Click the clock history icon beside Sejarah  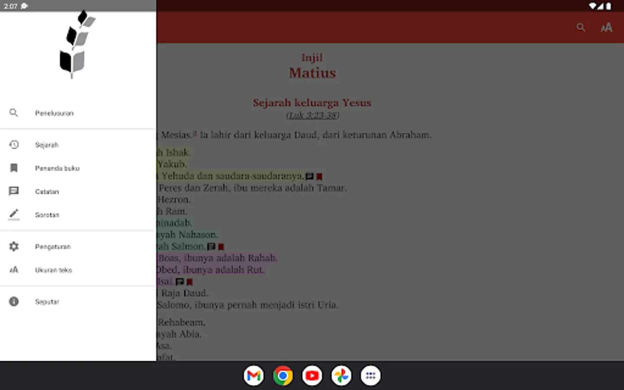click(14, 145)
